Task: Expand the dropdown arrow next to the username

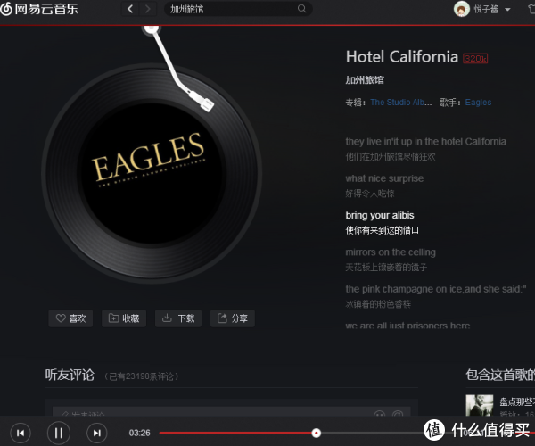Action: click(x=507, y=10)
